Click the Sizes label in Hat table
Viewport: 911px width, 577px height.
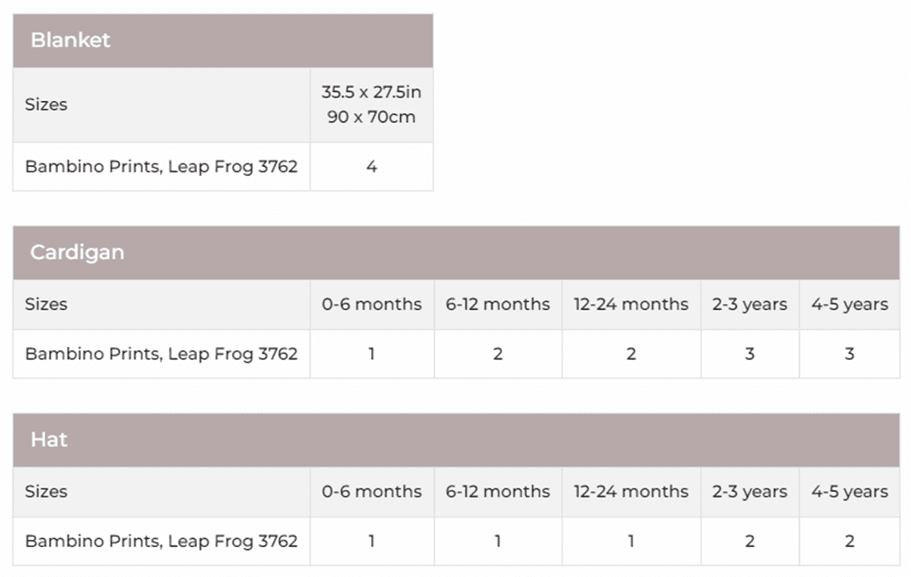(x=46, y=492)
